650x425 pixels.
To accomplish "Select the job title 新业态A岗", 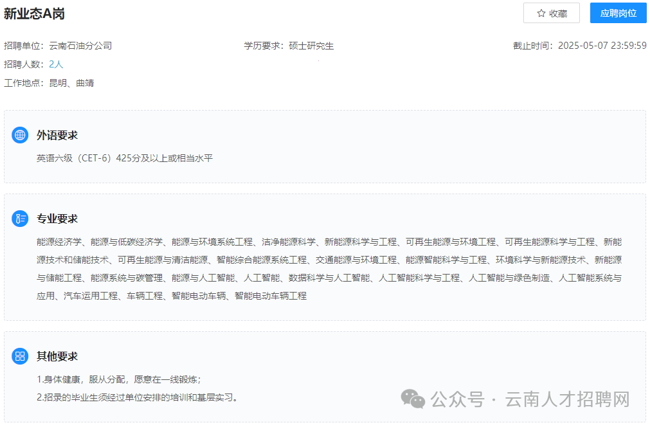I will (35, 14).
